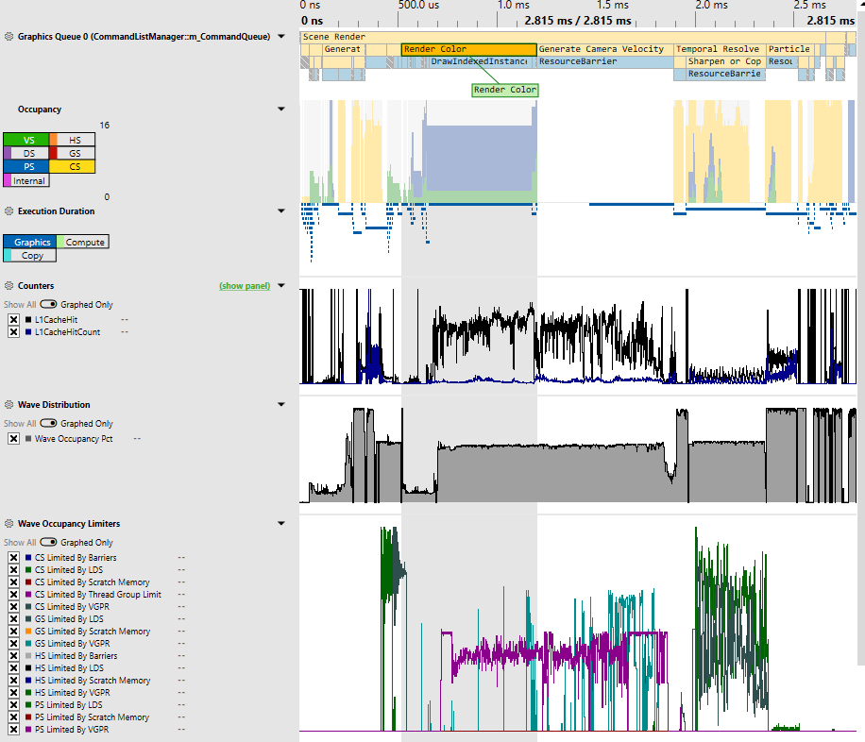Uncheck CS Limited By Barriers
The height and width of the screenshot is (742, 865).
12,557
